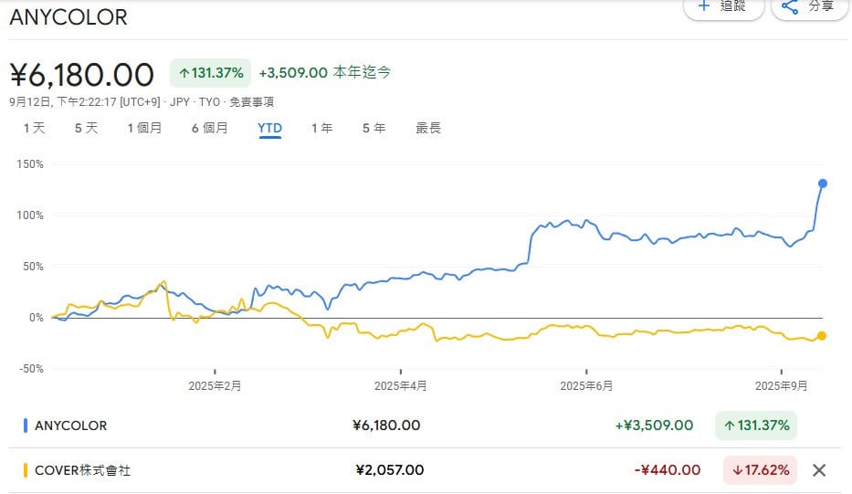Select the YTD range tab
The height and width of the screenshot is (494, 852).
click(269, 128)
